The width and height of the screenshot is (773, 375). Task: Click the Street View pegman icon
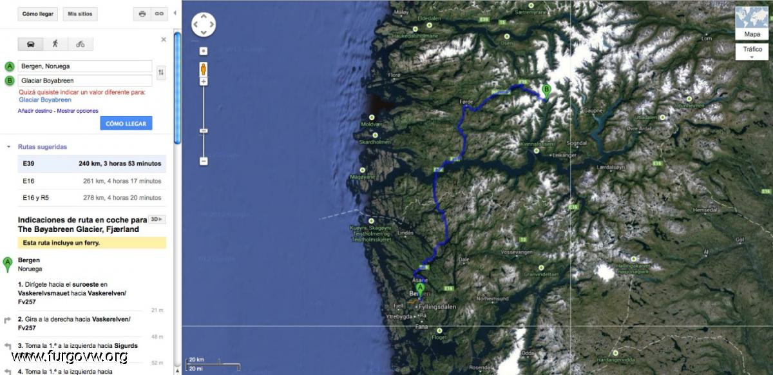tap(204, 68)
